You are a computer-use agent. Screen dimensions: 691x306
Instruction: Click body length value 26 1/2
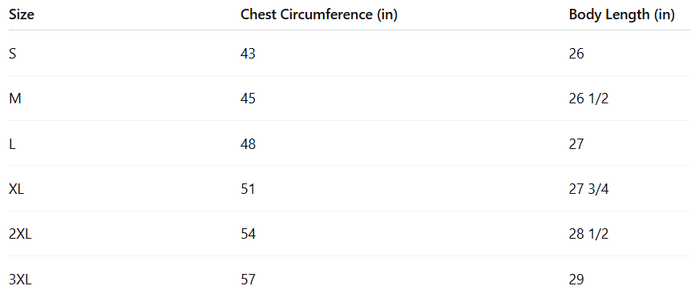pos(588,99)
